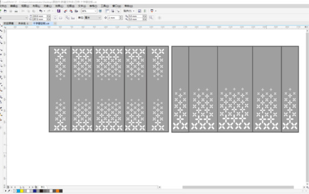Switch to the Welcome Screen tab

pyautogui.click(x=9, y=23)
